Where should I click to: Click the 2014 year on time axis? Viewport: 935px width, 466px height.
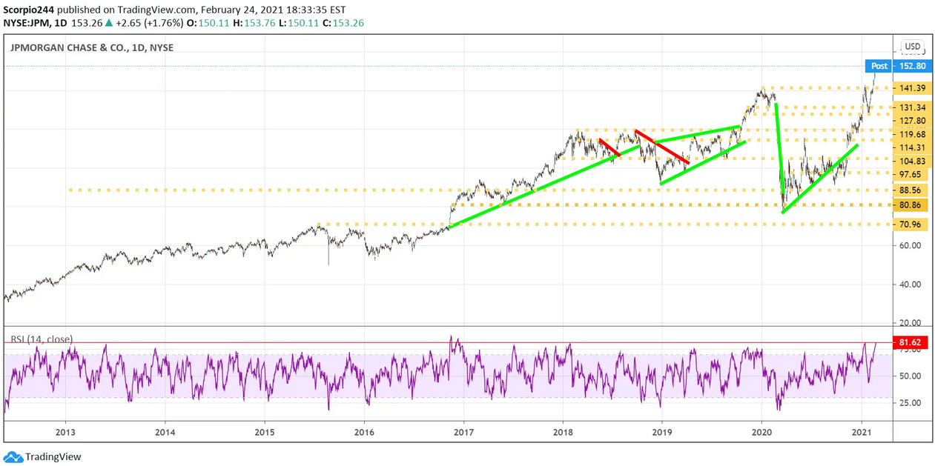[x=165, y=431]
